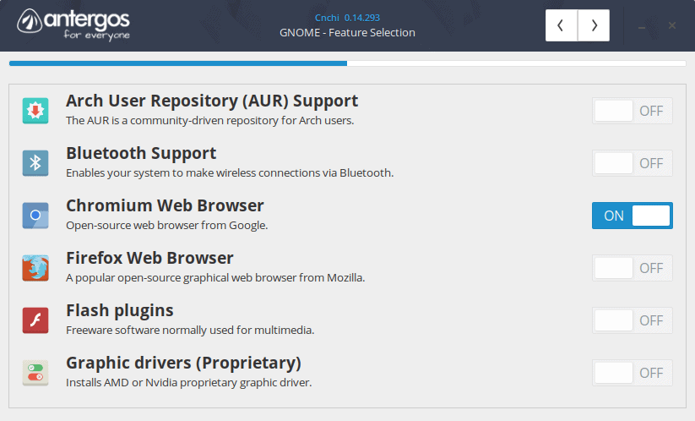Click the Antergos logo
This screenshot has height=421, width=695.
[73, 25]
